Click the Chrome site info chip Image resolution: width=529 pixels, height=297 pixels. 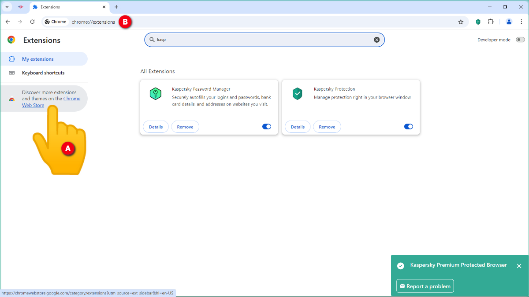[56, 22]
